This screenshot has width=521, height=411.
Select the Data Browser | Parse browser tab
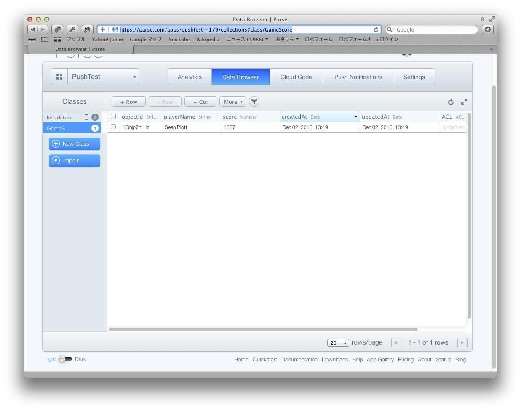click(80, 49)
